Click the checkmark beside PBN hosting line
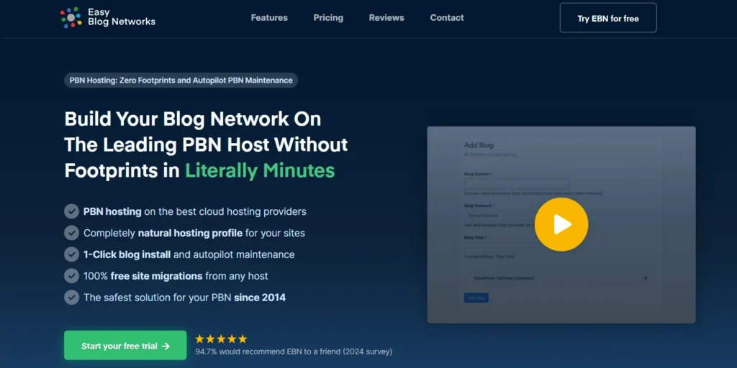This screenshot has height=368, width=737. coord(71,212)
